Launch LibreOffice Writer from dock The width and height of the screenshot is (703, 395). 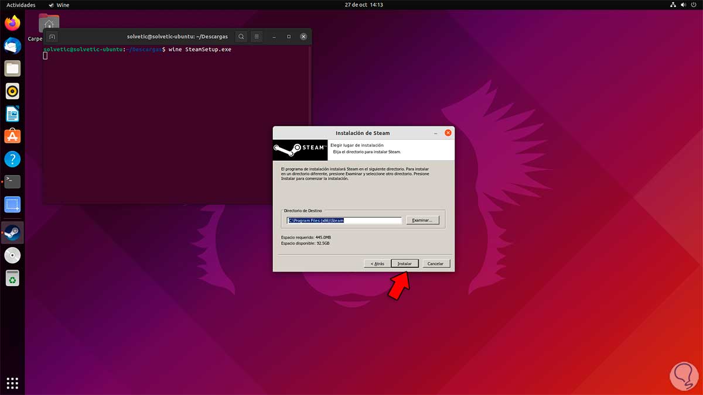[12, 114]
